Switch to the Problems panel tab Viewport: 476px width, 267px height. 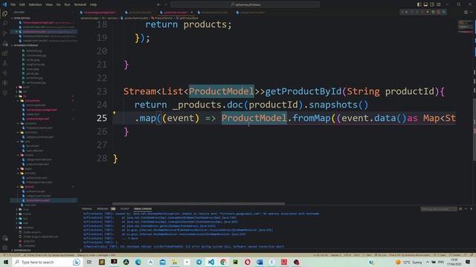point(103,209)
